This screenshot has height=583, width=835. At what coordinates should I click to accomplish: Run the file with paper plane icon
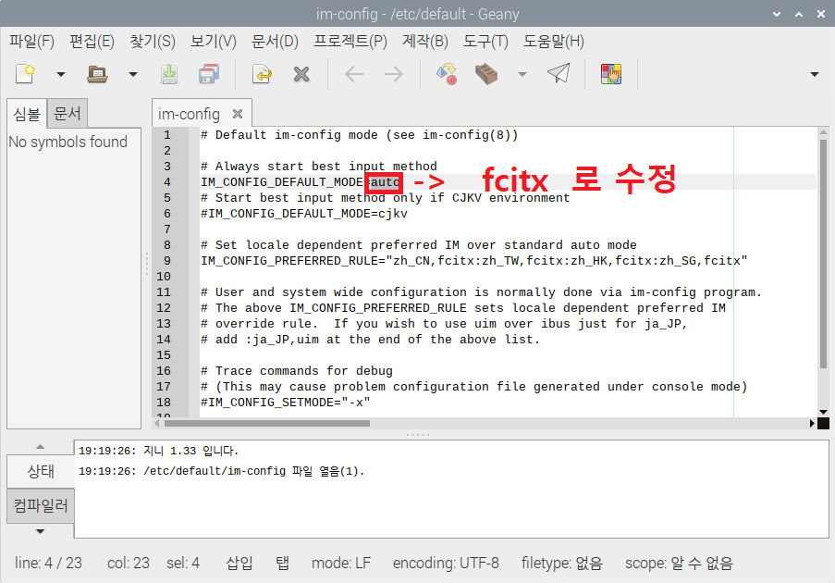tap(559, 73)
